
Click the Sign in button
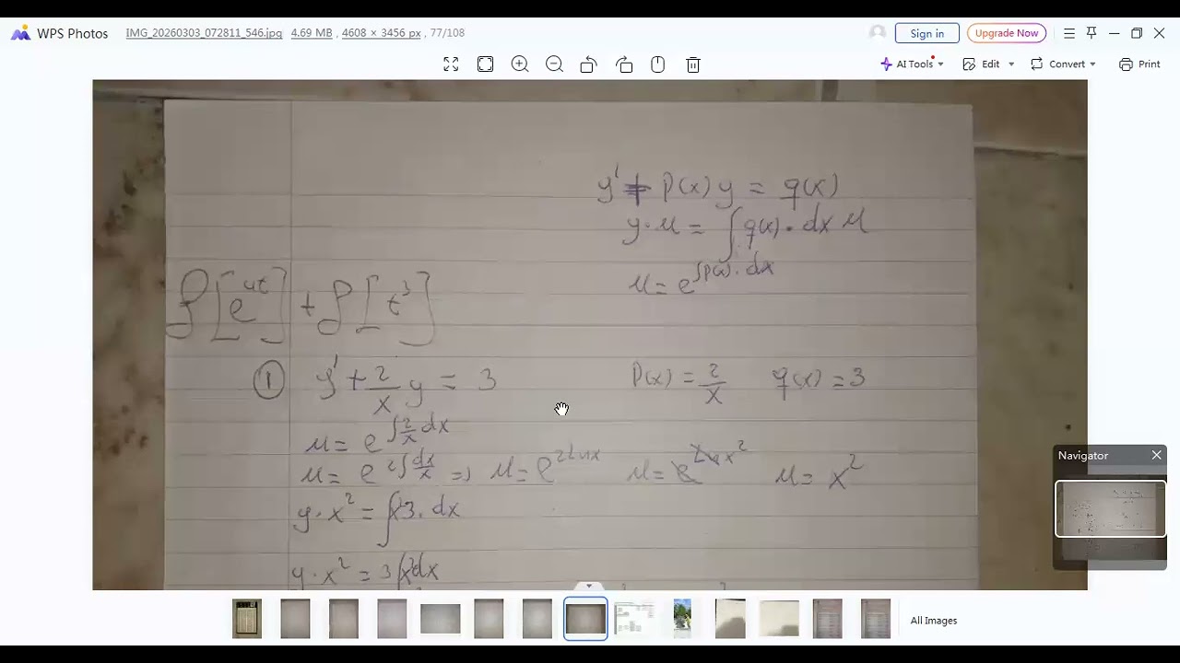pos(926,33)
